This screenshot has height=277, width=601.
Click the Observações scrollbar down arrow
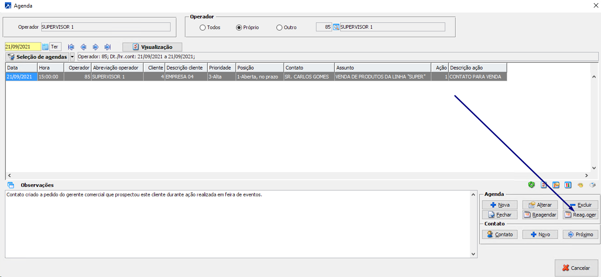click(x=473, y=254)
